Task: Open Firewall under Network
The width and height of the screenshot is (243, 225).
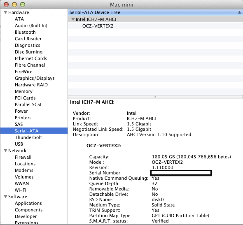Action: (x=23, y=157)
